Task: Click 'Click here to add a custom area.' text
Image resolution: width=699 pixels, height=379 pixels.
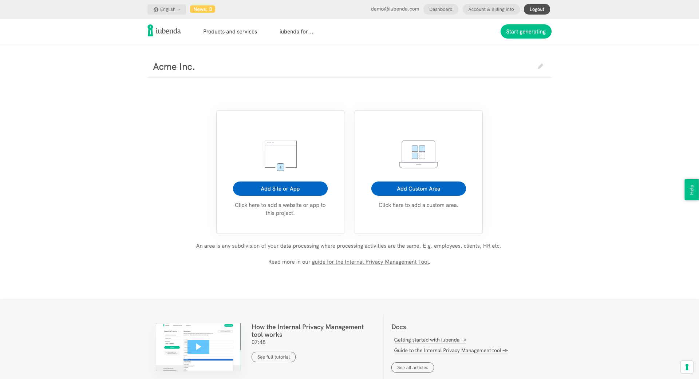Action: pos(418,205)
